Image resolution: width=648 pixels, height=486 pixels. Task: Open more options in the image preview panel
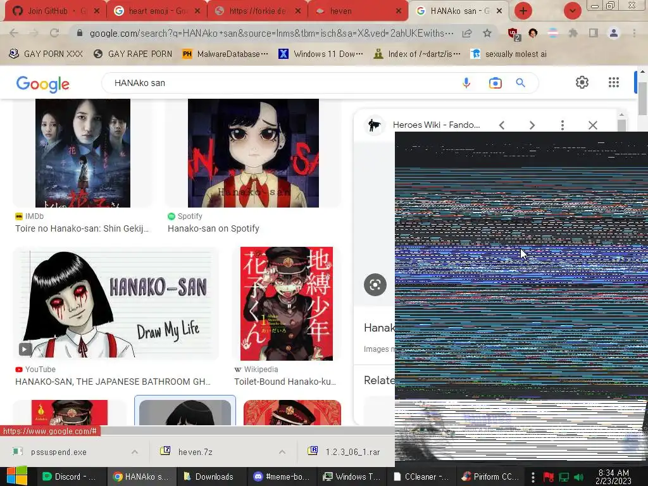pos(563,125)
